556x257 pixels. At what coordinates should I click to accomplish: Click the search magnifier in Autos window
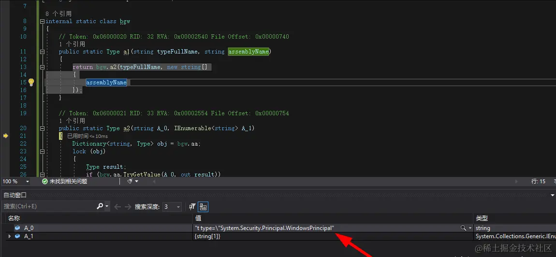coord(100,206)
